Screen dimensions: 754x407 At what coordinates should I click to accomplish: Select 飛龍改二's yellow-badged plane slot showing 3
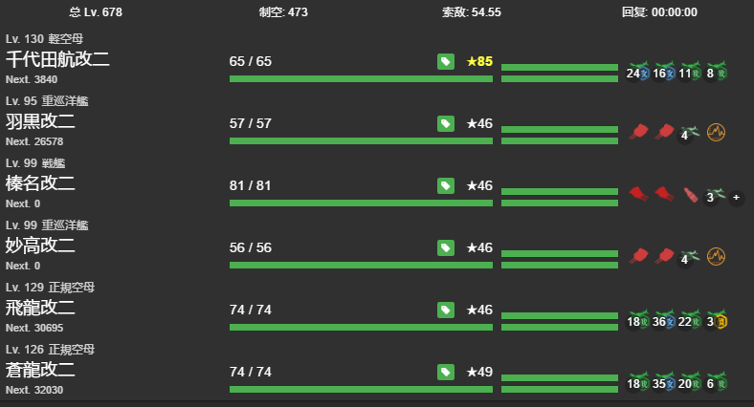pos(717,320)
